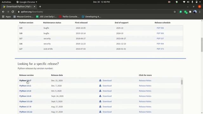203x114 pixels.
Task: Open the PEP 537 release schedule
Action: click(x=160, y=38)
